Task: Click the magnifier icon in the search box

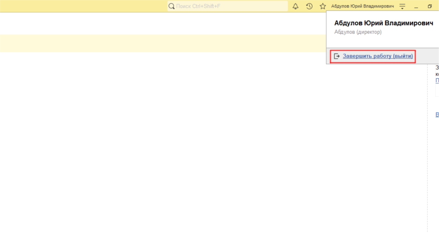Action: click(171, 6)
